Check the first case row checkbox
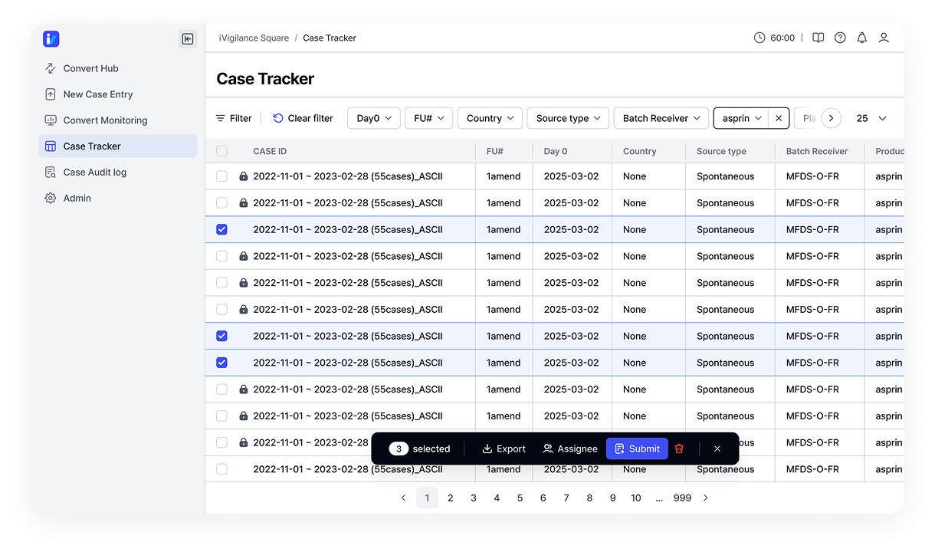This screenshot has width=935, height=552. click(221, 176)
